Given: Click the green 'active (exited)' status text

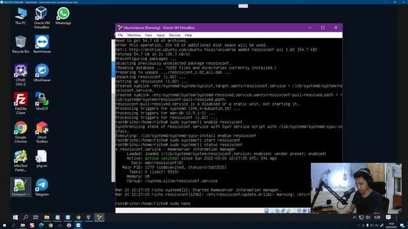Looking at the screenshot, I should (x=161, y=158).
